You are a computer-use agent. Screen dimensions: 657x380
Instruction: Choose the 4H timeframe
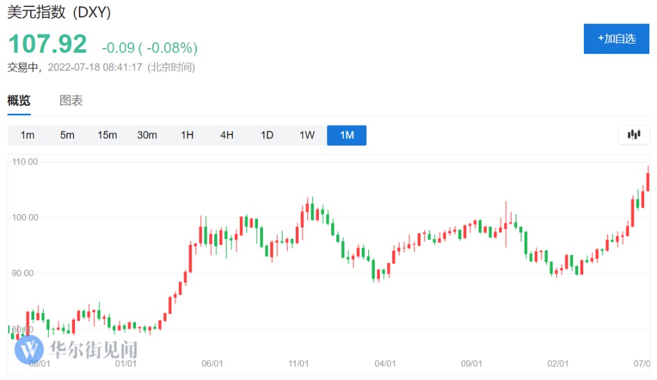(x=226, y=135)
